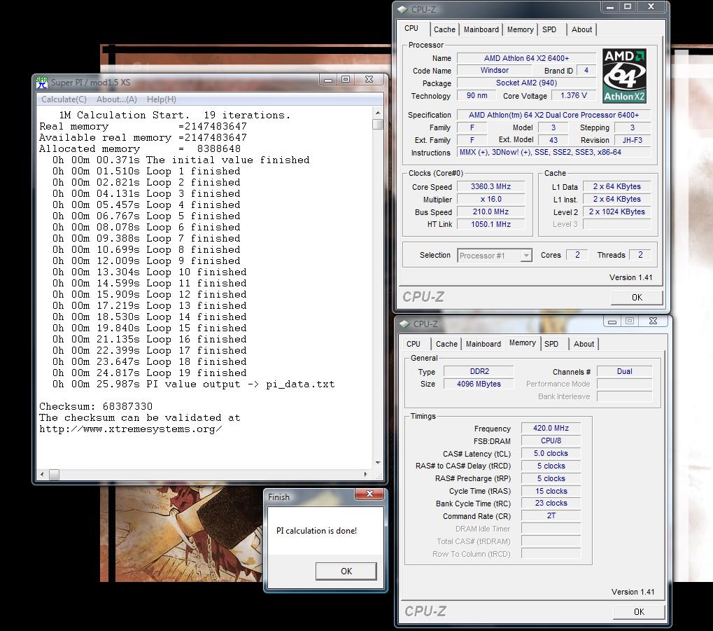713x631 pixels.
Task: Click the Core Speed value '3360.3 MHz'
Action: 490,187
